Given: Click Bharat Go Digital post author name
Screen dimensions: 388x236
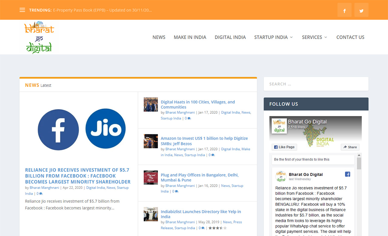Looking at the screenshot, I should coord(306,175).
